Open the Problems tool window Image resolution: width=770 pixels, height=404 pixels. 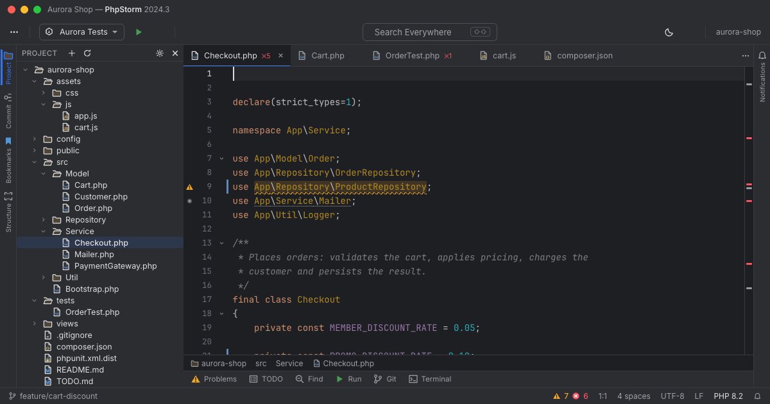pyautogui.click(x=214, y=379)
